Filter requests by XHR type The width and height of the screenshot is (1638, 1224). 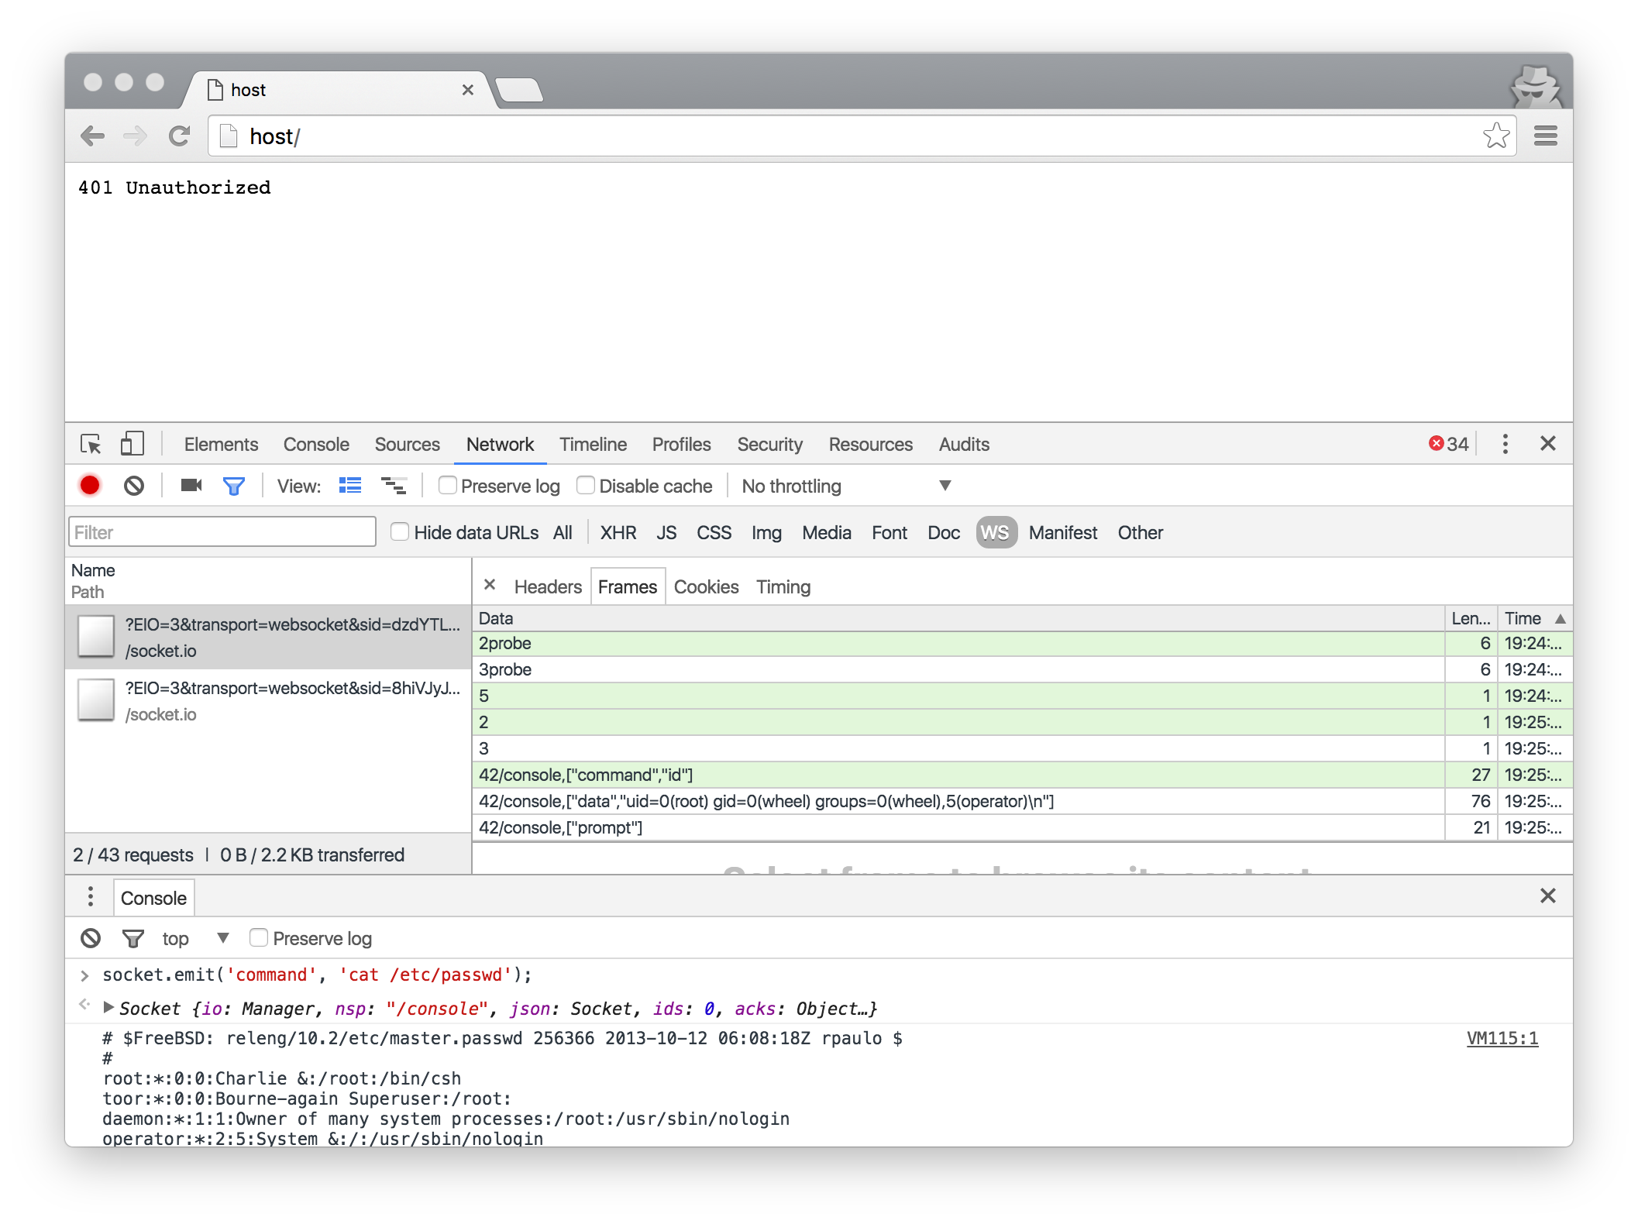pos(618,532)
